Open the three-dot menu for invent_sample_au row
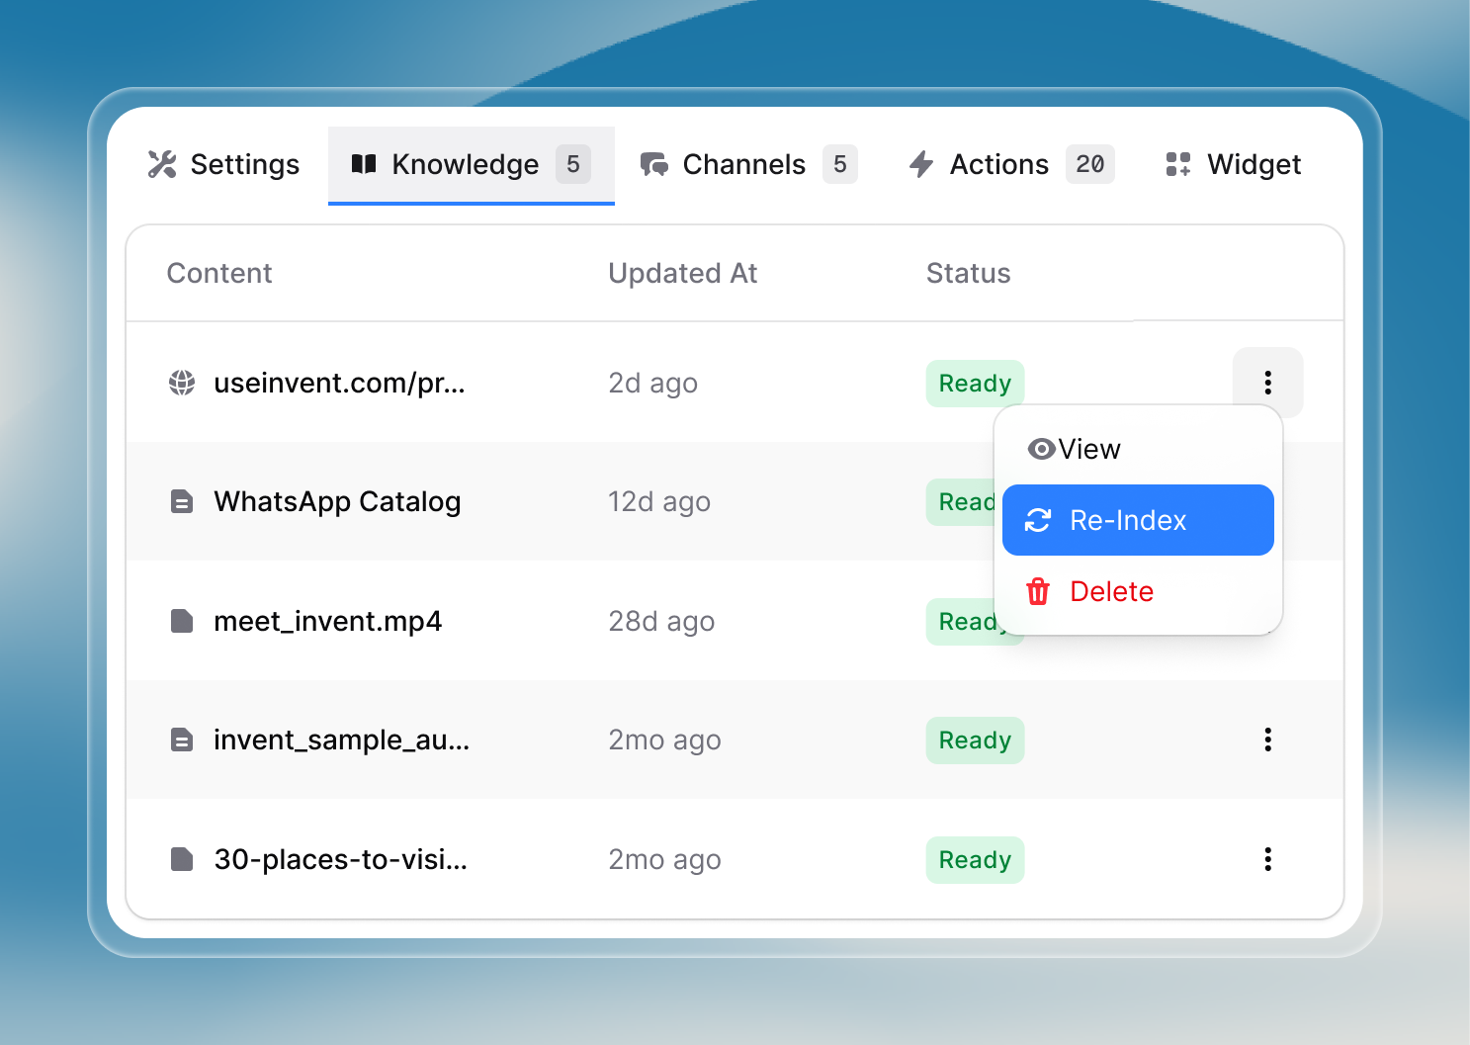The height and width of the screenshot is (1045, 1470). click(x=1267, y=740)
